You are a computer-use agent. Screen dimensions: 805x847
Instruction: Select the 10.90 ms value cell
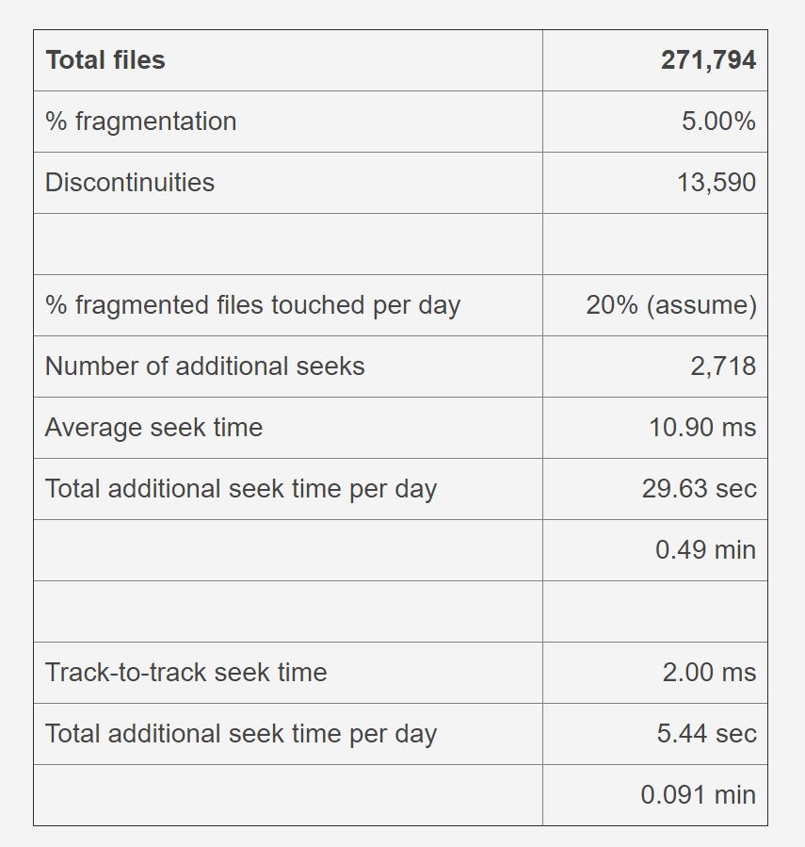[x=701, y=428]
